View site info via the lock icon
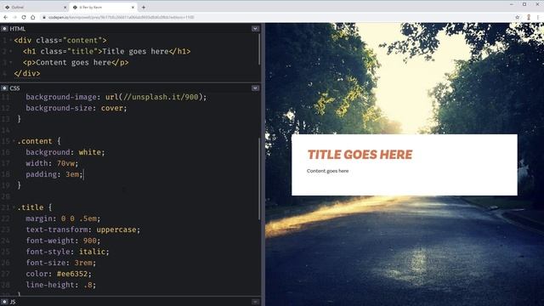Image resolution: width=544 pixels, height=306 pixels. tap(44, 17)
